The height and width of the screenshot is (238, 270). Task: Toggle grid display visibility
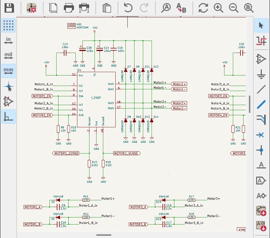8,26
